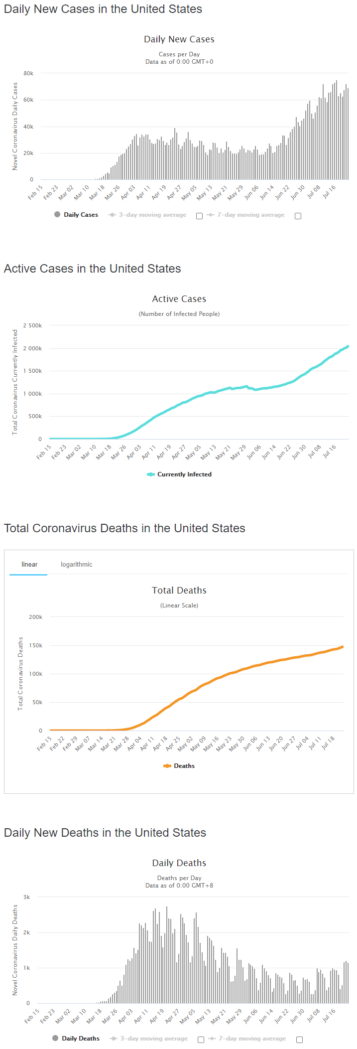Click the Currently Infected legend marker

tap(151, 474)
